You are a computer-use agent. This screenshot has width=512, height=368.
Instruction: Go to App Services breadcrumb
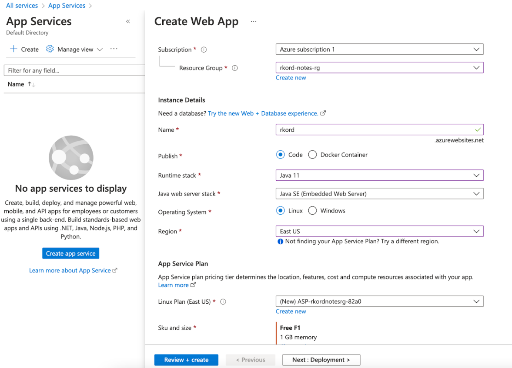click(67, 6)
